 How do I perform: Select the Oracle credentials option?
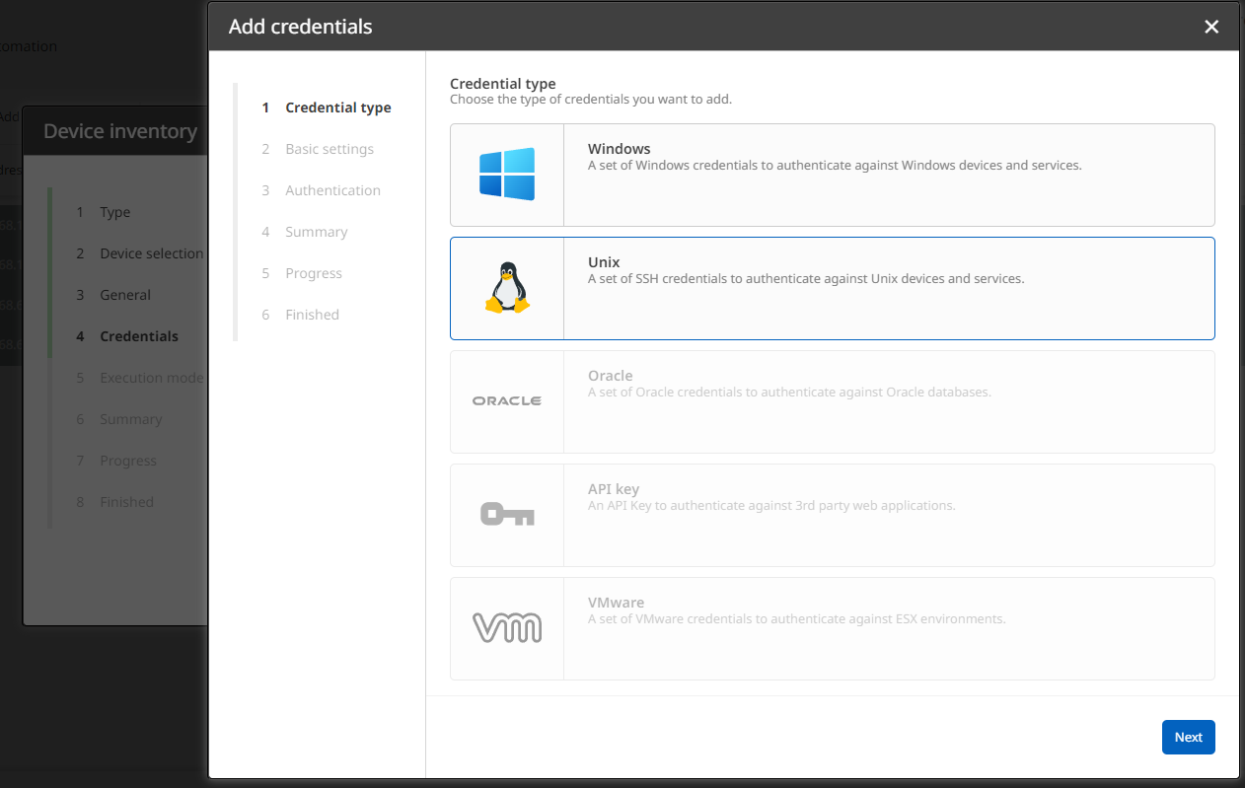[832, 399]
